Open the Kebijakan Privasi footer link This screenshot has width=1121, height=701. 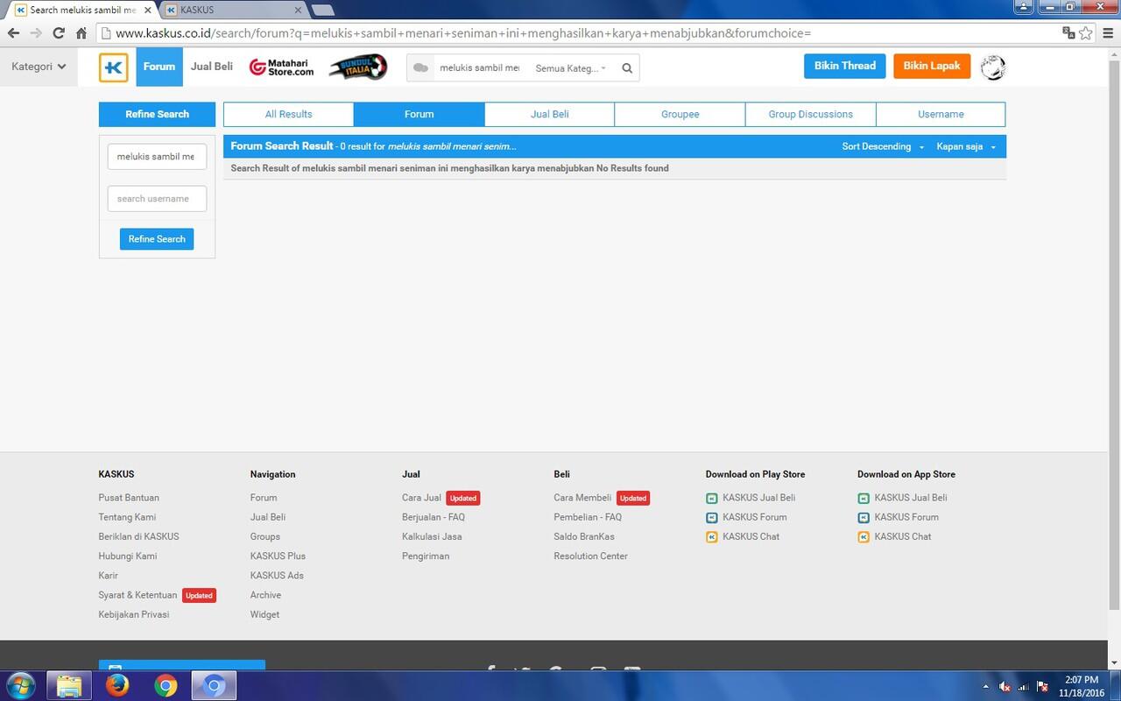click(134, 614)
